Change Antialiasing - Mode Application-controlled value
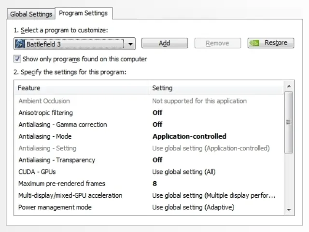The width and height of the screenshot is (309, 232). (189, 136)
